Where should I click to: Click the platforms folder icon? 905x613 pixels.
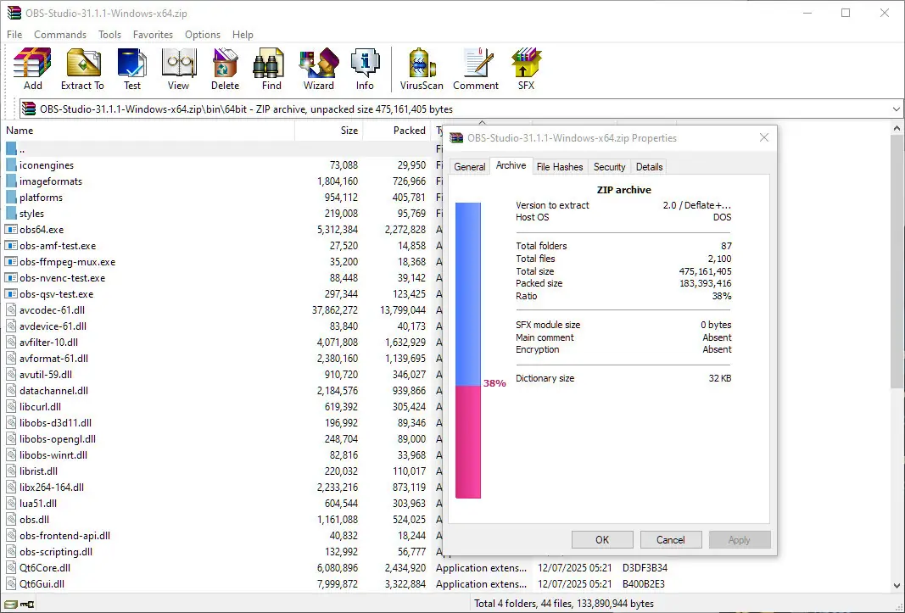pos(11,198)
